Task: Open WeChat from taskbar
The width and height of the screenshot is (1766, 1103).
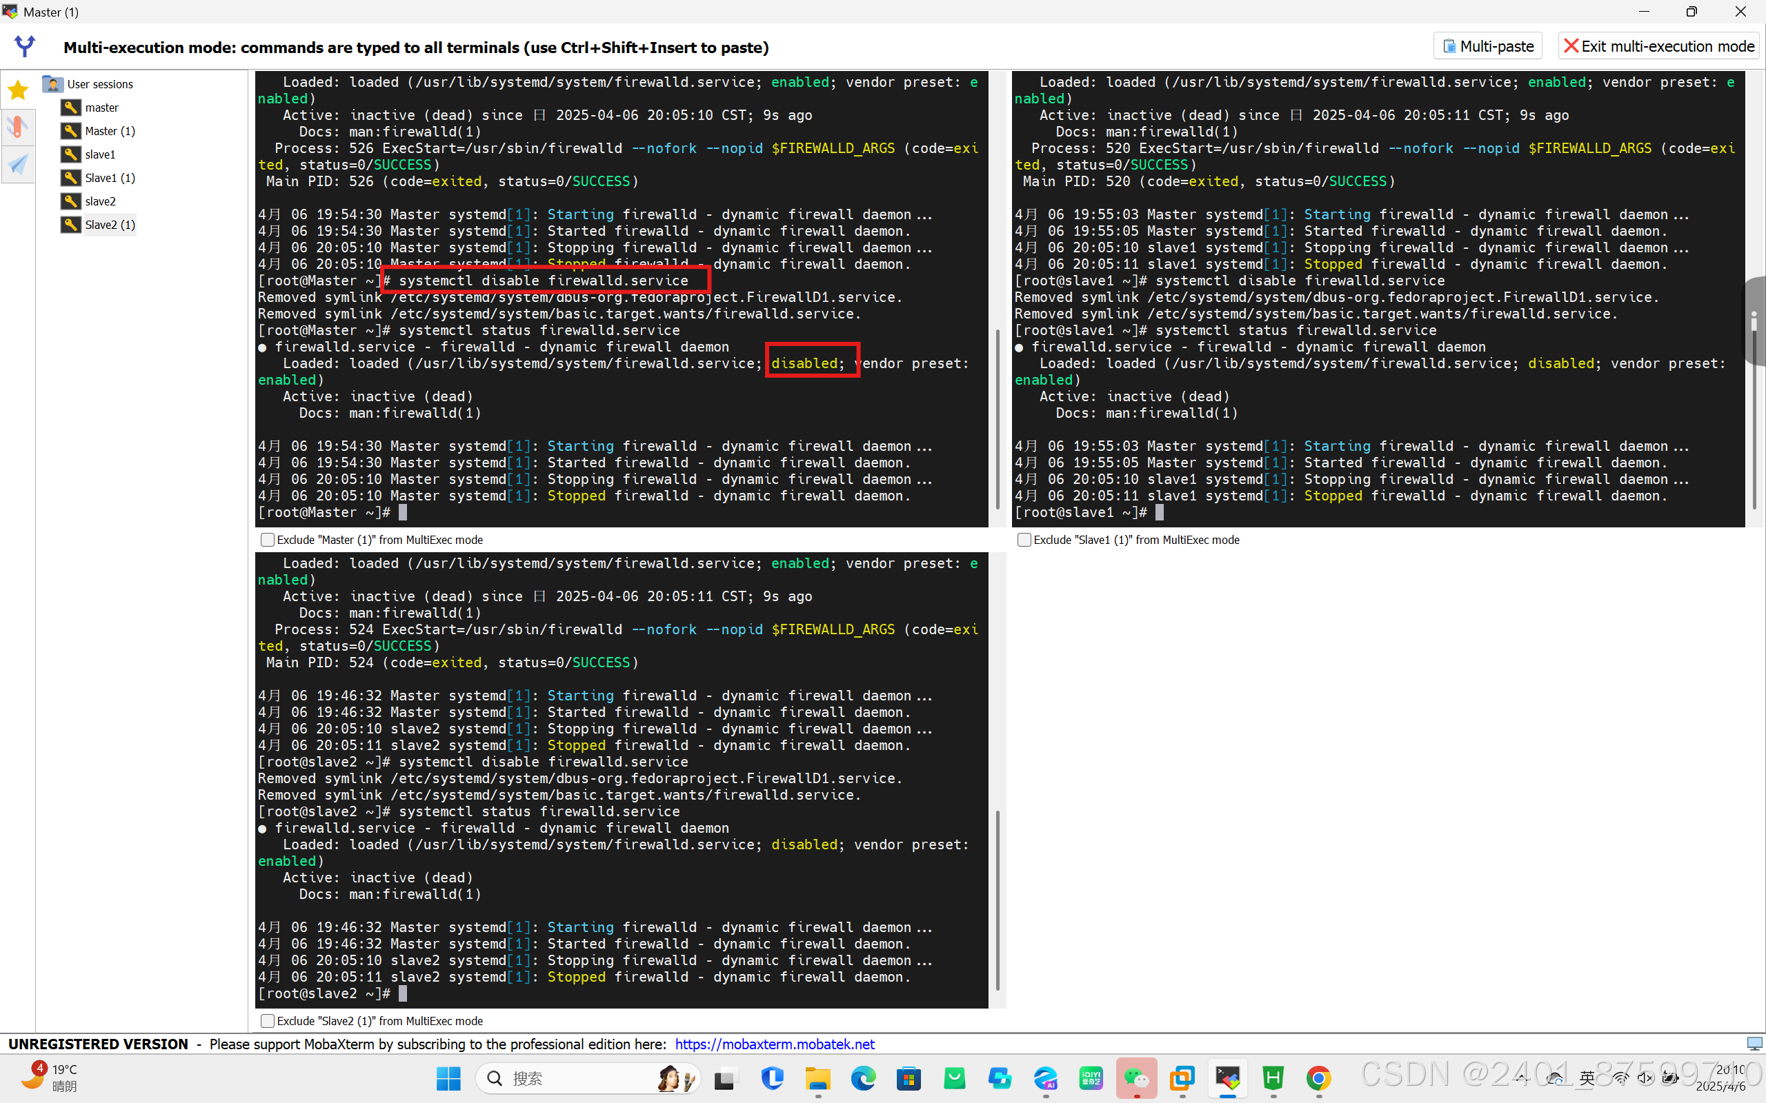Action: tap(1137, 1078)
